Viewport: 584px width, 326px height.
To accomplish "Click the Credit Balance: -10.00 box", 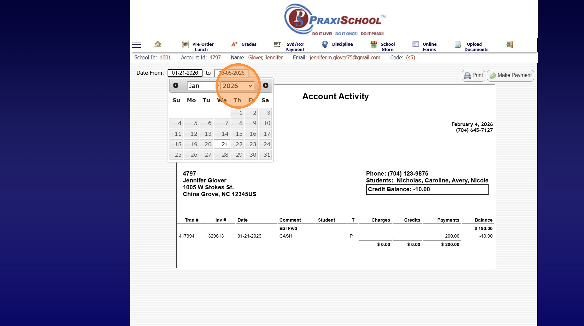I will 427,190.
